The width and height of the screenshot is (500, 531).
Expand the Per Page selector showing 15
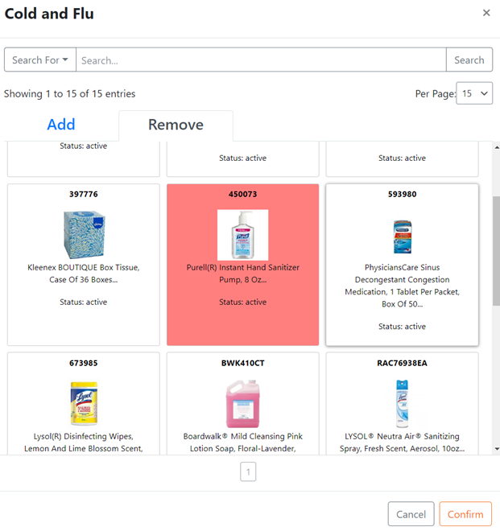(474, 93)
